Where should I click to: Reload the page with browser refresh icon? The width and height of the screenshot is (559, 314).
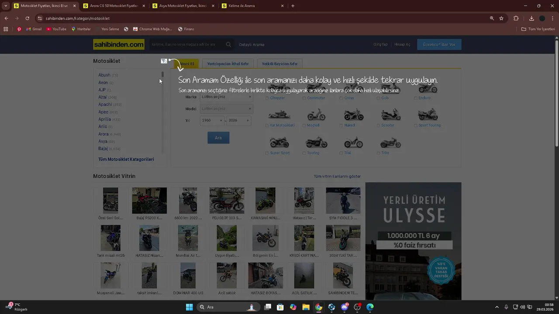[x=27, y=18]
